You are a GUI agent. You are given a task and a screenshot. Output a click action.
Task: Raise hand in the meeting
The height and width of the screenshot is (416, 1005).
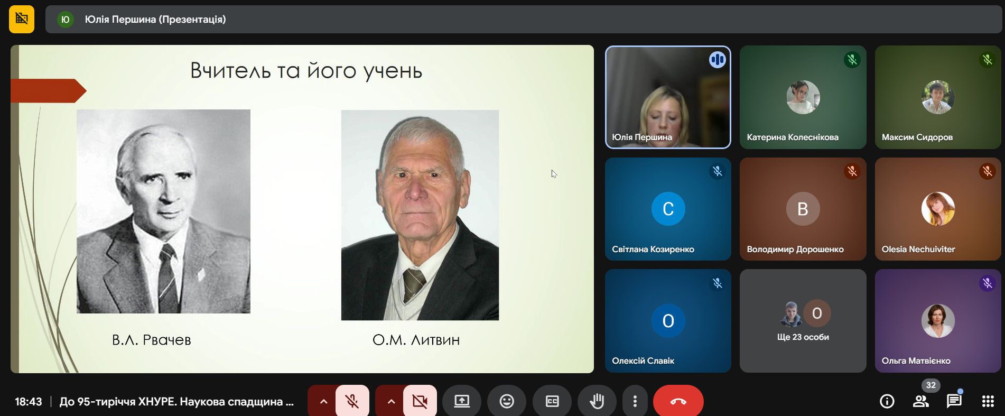pos(597,402)
